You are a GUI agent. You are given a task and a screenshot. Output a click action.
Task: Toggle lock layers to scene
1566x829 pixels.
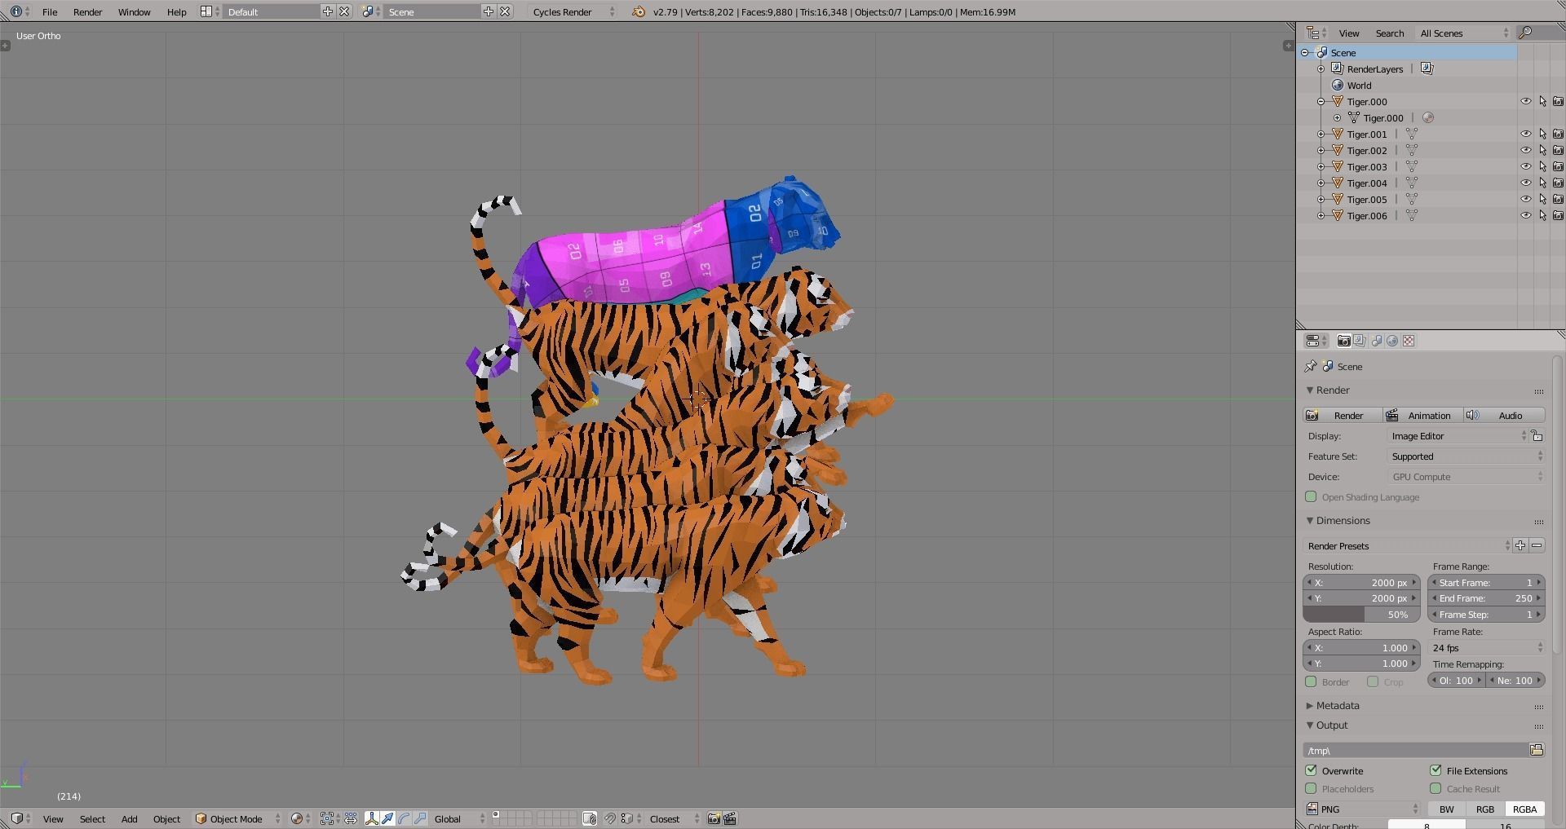(590, 818)
